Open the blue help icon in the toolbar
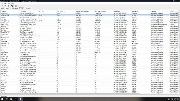 (16, 6)
